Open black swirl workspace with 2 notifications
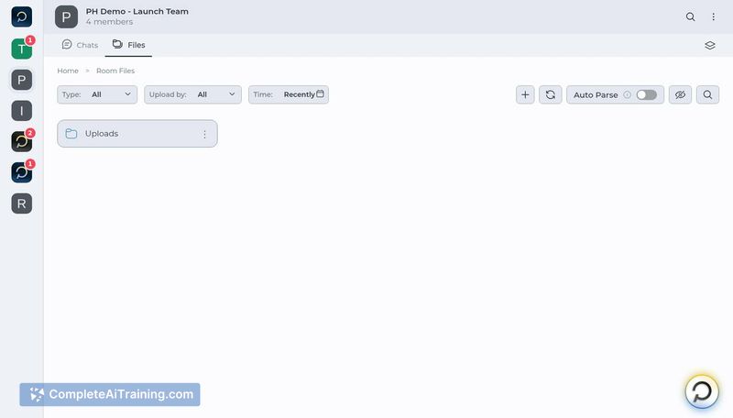733x418 pixels. click(x=21, y=142)
